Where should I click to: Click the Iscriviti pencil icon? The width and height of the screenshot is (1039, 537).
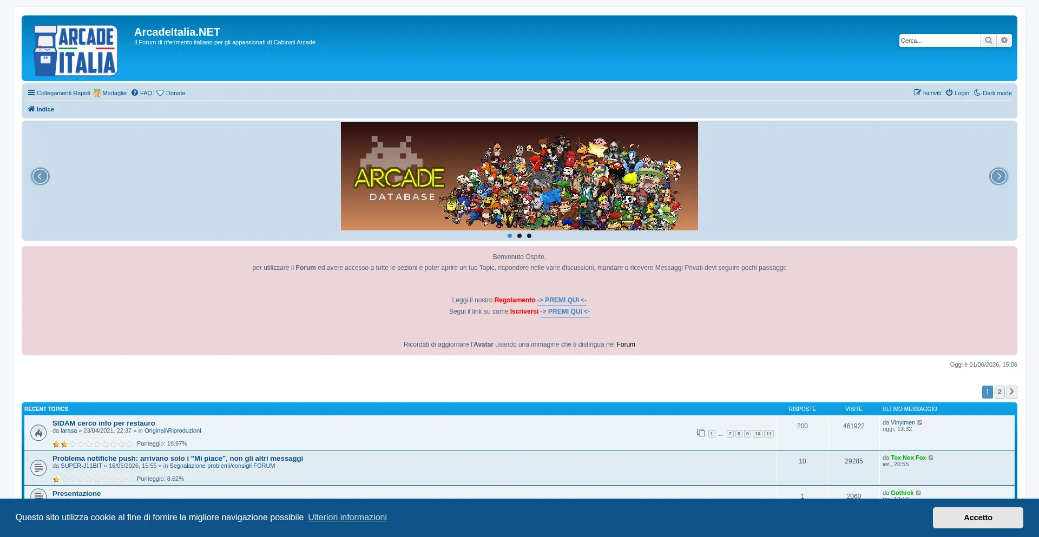coord(917,92)
